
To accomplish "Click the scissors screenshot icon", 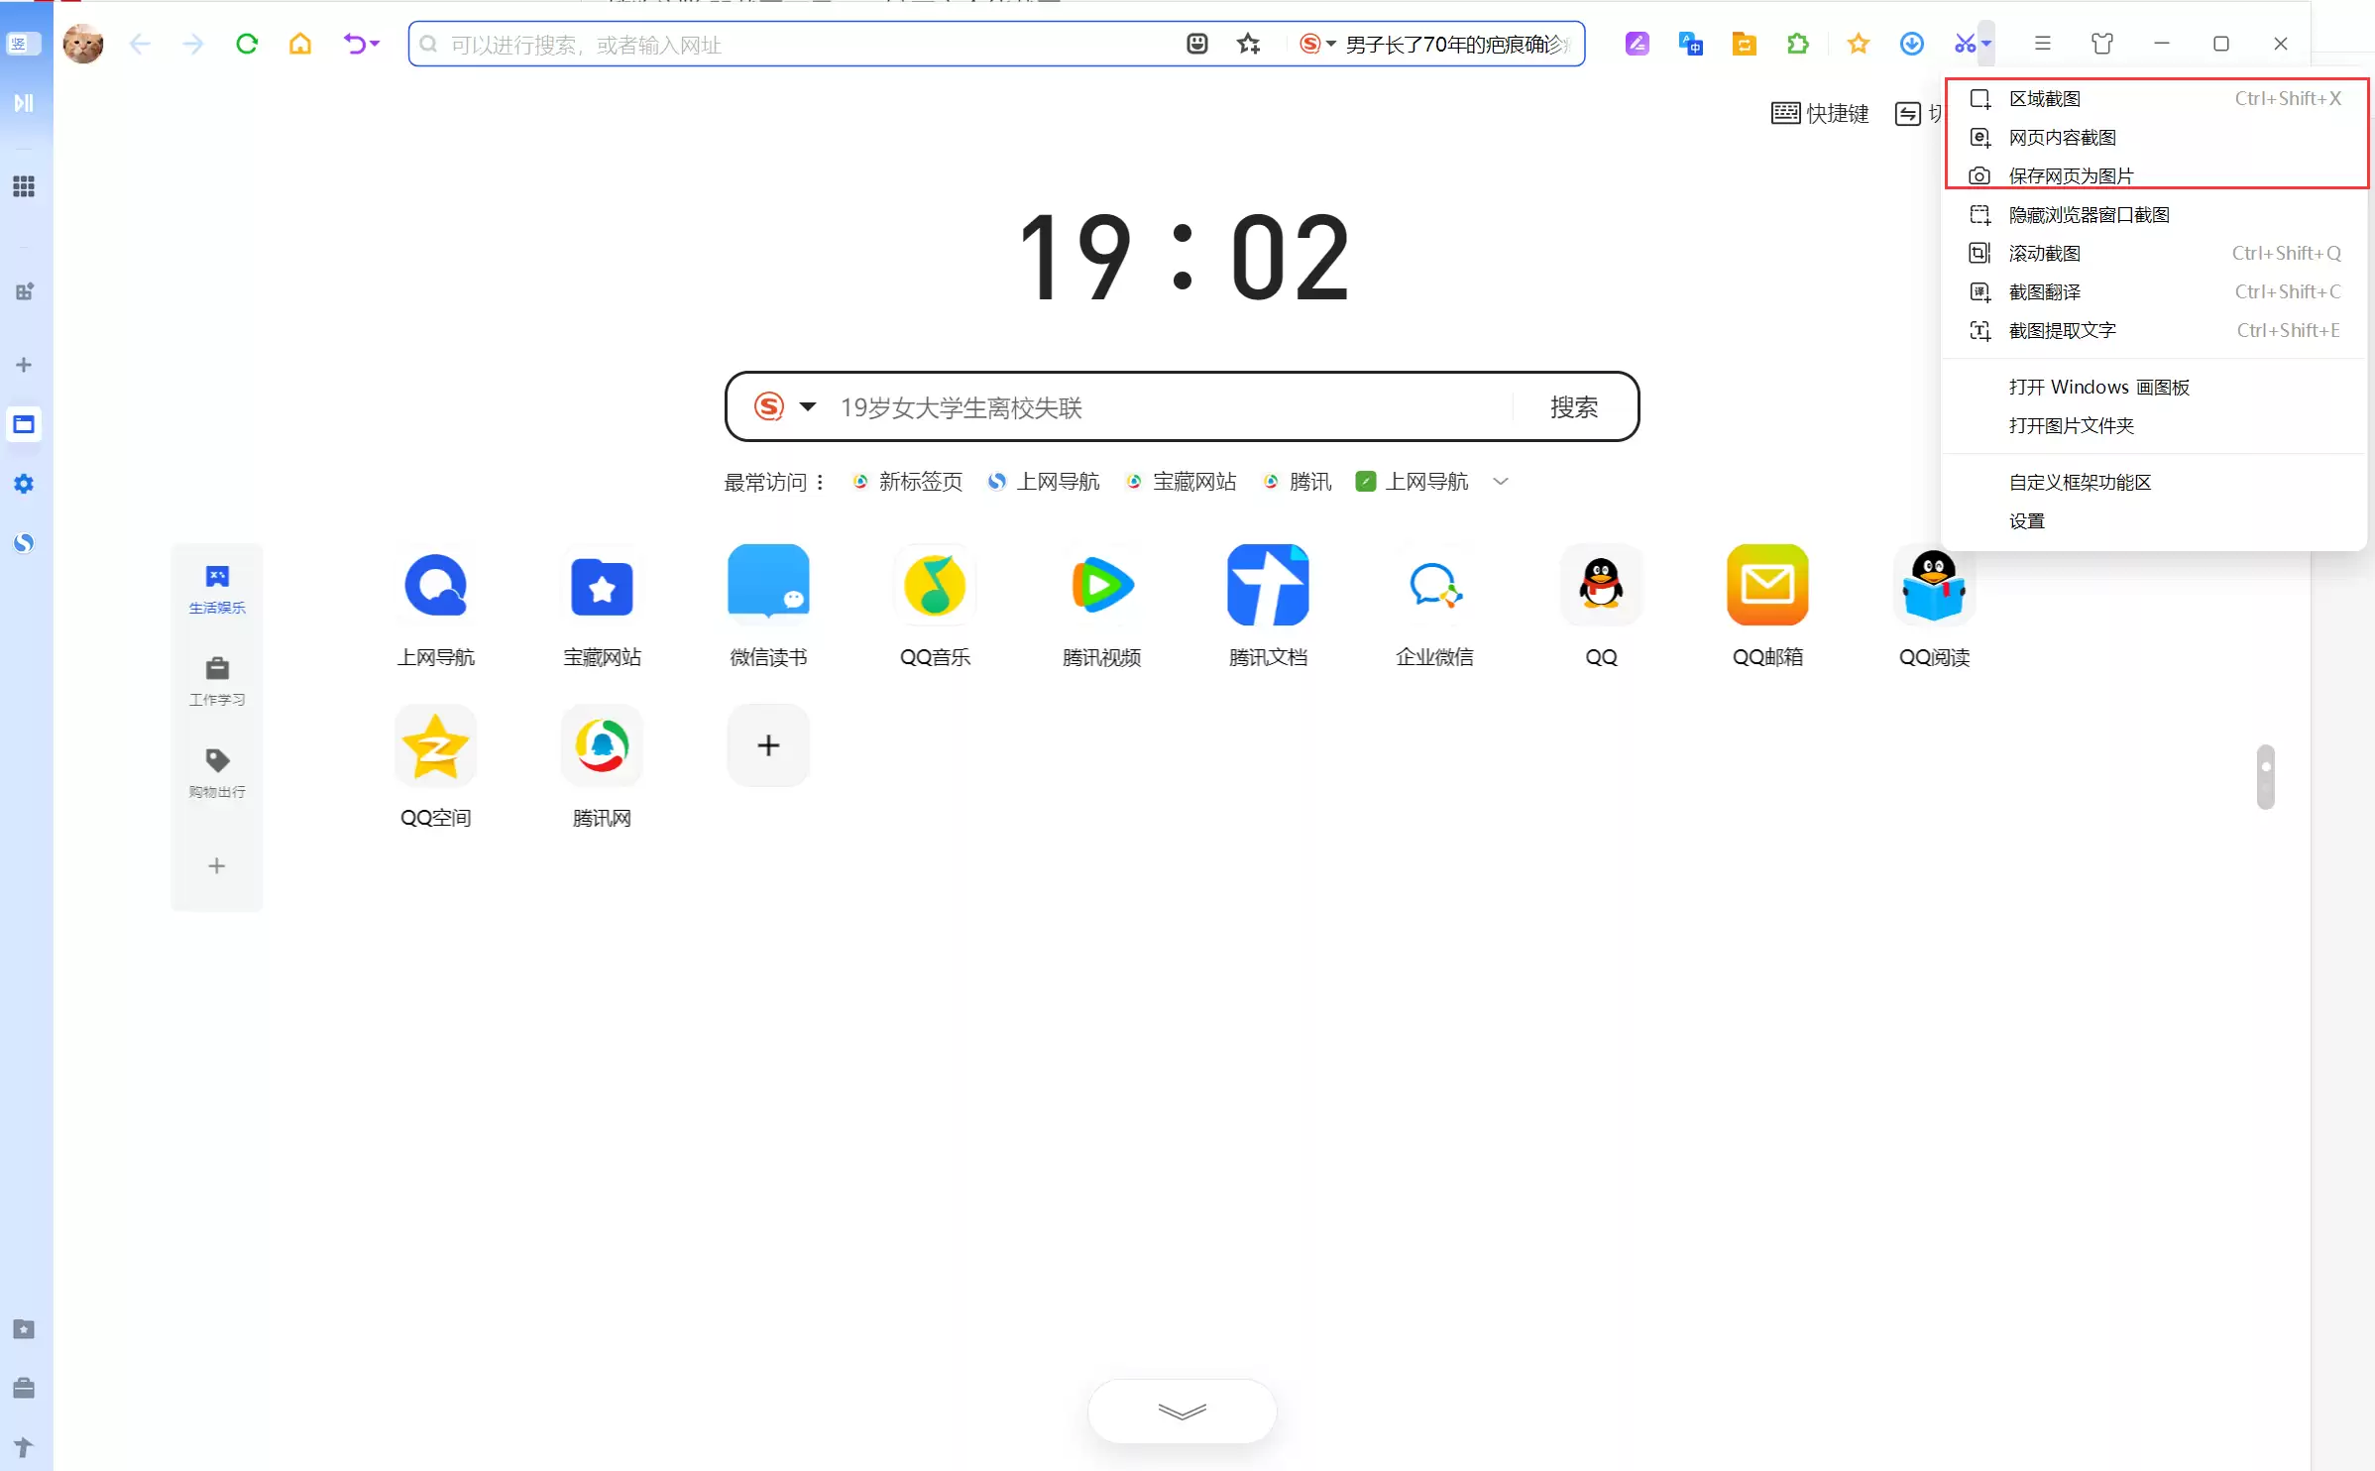I will coord(1964,44).
